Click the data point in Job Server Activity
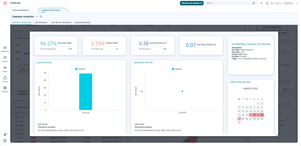 (x=182, y=91)
